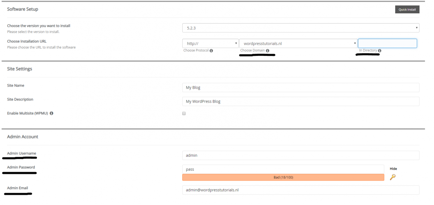Click the Admin Password label

pos(21,167)
